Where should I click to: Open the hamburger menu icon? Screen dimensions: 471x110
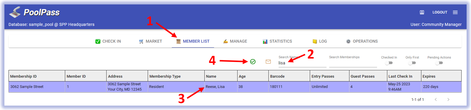[x=455, y=12]
